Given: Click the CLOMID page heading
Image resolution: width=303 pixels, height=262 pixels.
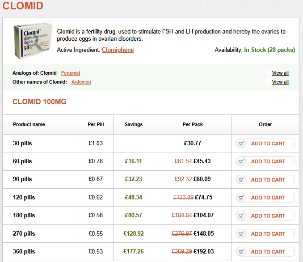Looking at the screenshot, I should tap(23, 5).
